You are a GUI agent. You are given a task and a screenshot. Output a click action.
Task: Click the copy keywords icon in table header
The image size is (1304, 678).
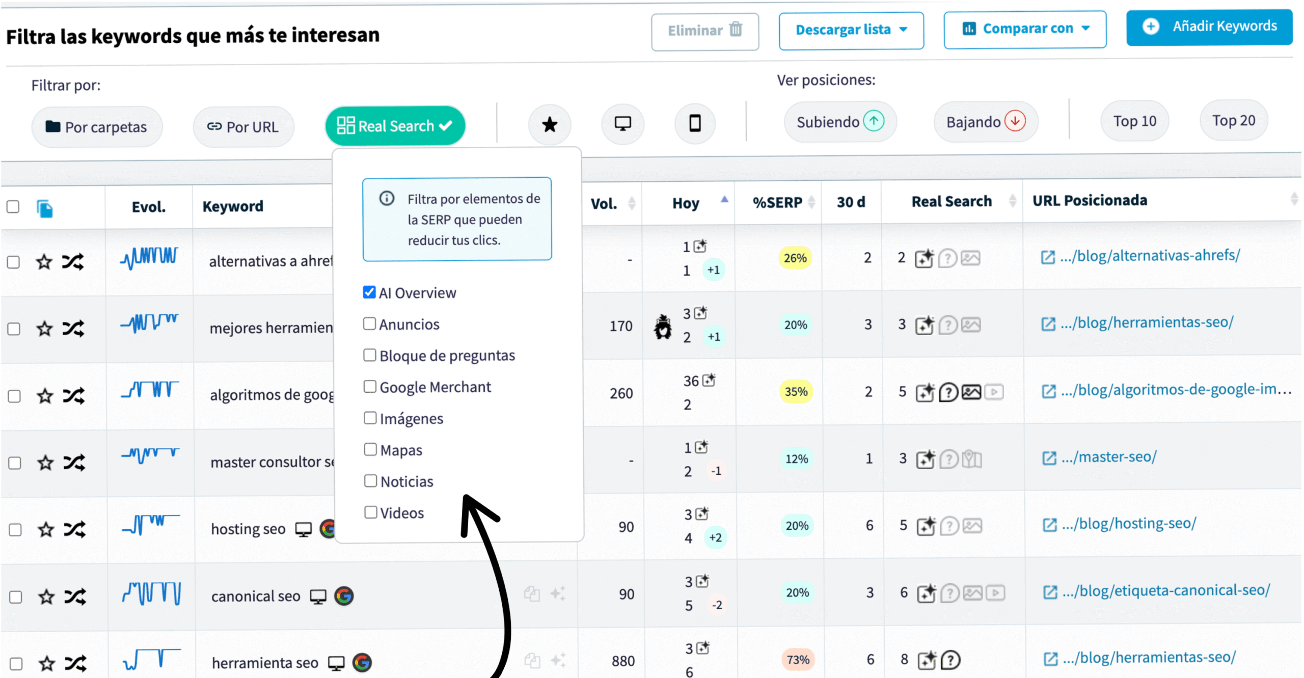click(45, 208)
